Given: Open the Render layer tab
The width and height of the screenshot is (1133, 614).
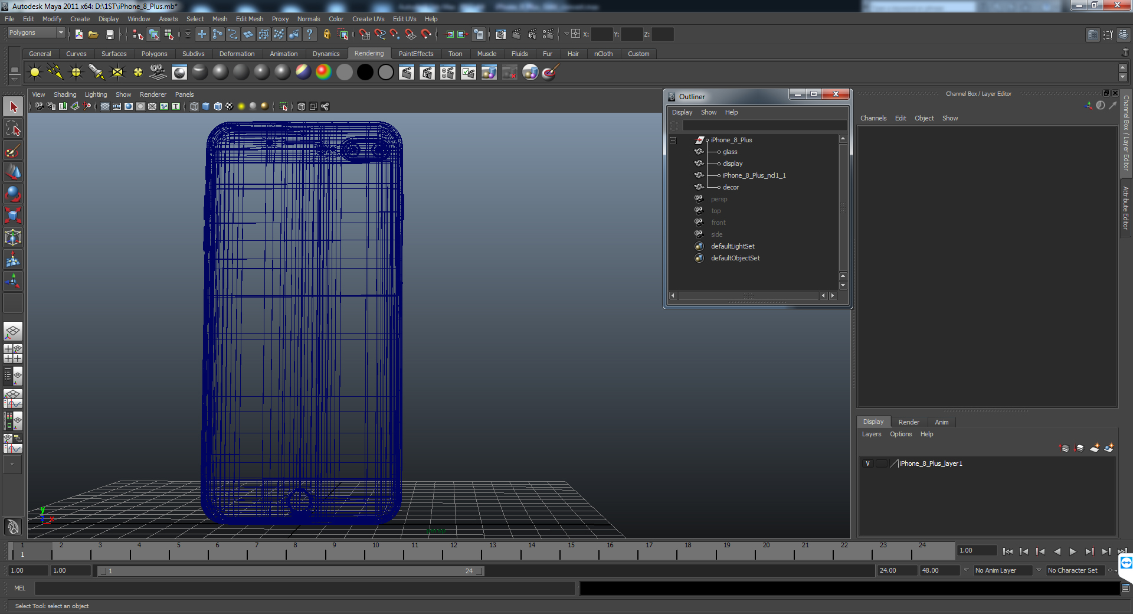Looking at the screenshot, I should coord(909,422).
